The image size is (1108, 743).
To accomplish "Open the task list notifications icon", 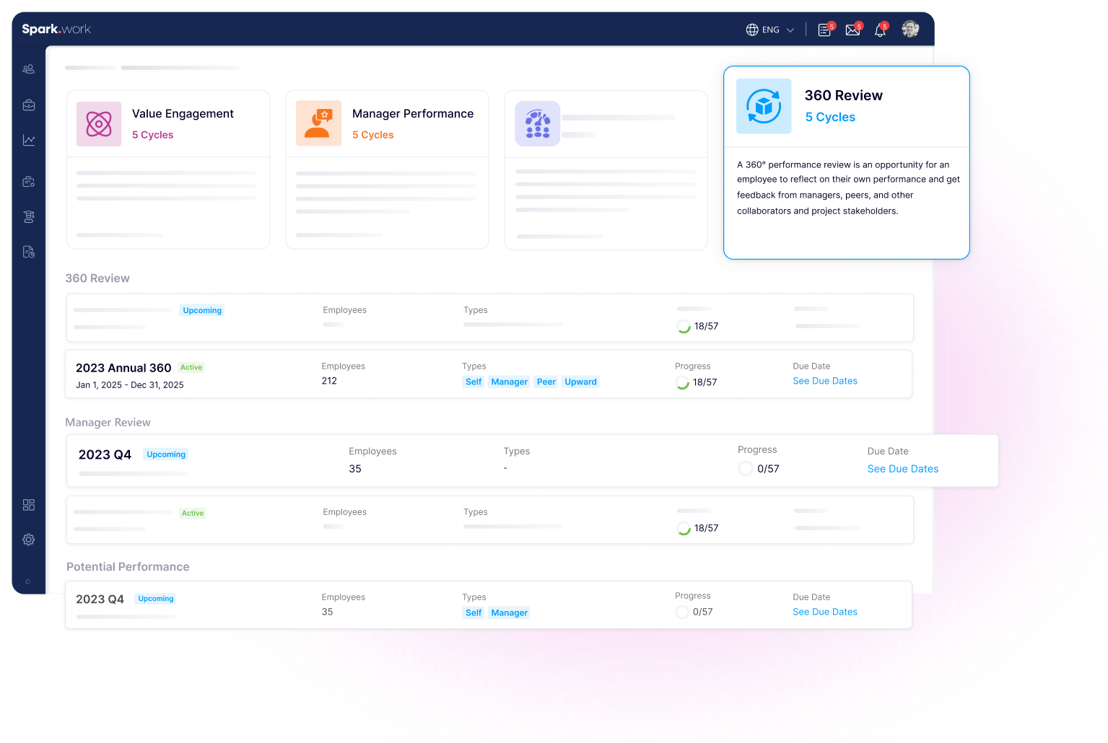I will 825,30.
